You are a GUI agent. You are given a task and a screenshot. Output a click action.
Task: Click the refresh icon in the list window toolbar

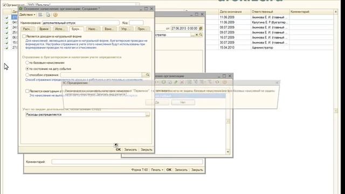click(217, 82)
